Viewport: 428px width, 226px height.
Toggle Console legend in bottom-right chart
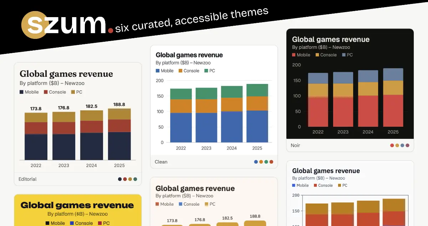pyautogui.click(x=323, y=185)
